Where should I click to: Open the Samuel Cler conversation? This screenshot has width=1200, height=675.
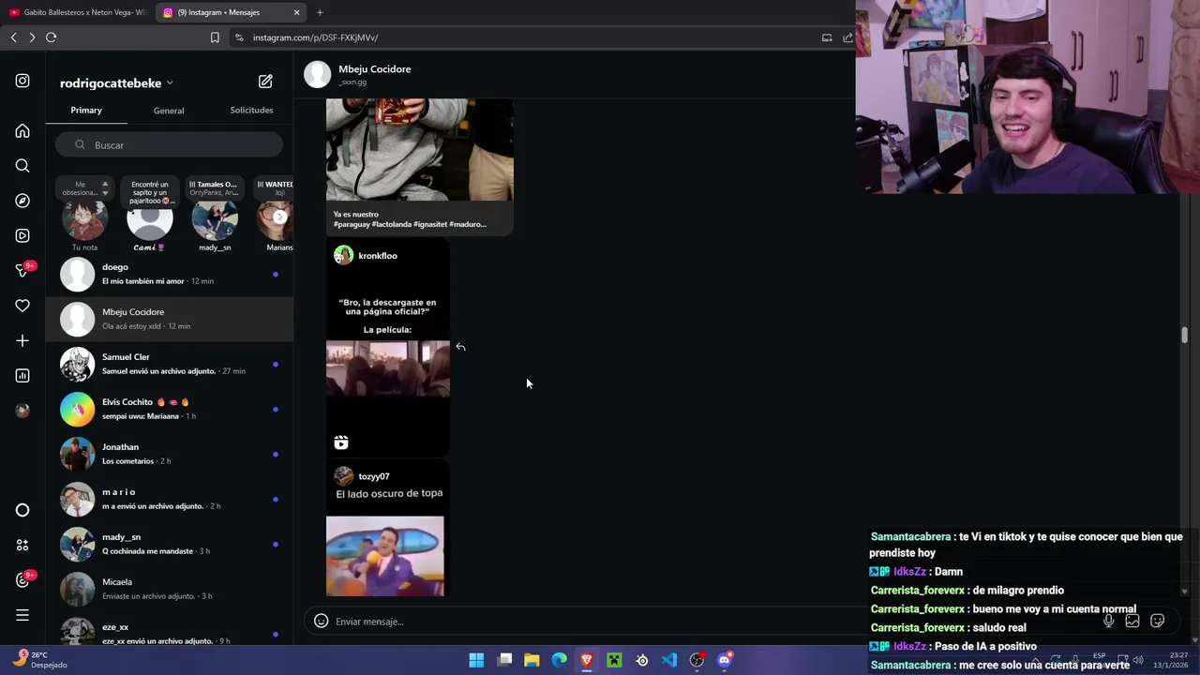pyautogui.click(x=169, y=364)
